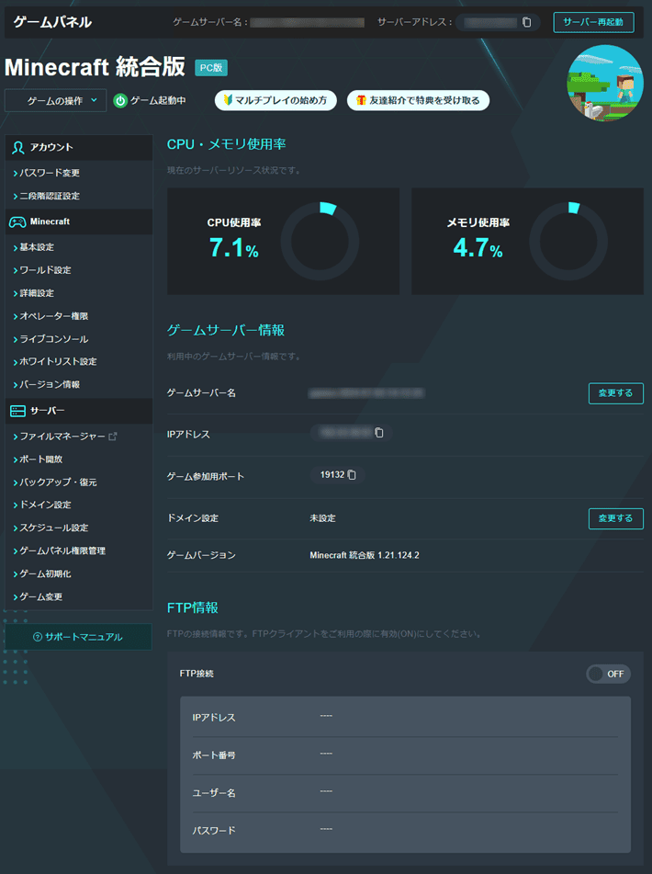Click the green power status icon
The image size is (652, 874).
pyautogui.click(x=120, y=100)
